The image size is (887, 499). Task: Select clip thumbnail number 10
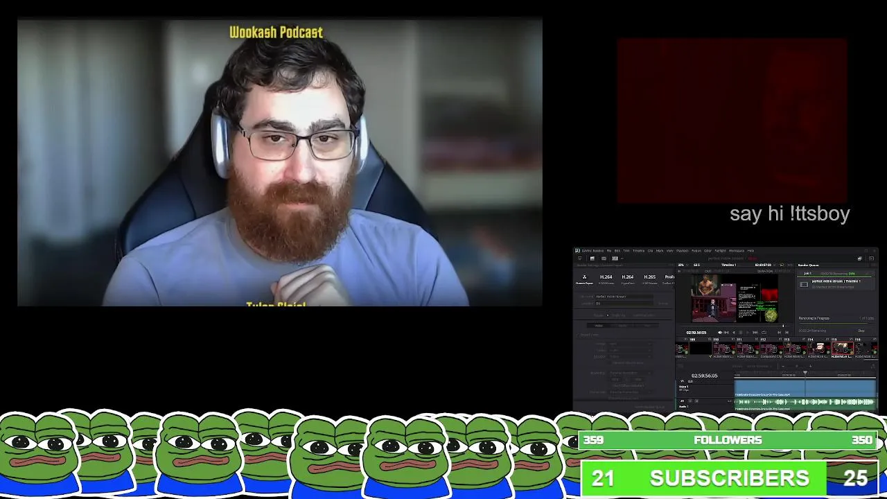pos(724,349)
